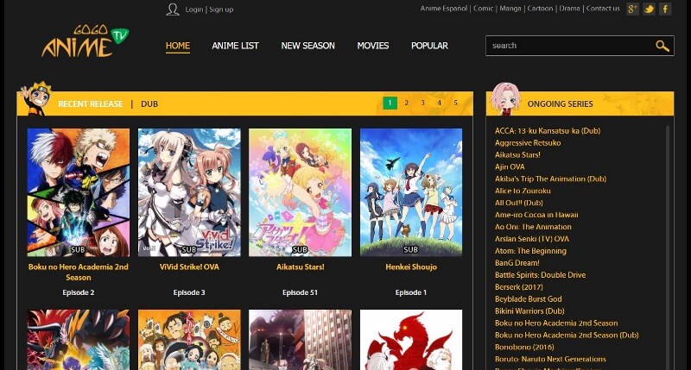Open the Contact us link
This screenshot has height=370, width=691.
tap(603, 9)
